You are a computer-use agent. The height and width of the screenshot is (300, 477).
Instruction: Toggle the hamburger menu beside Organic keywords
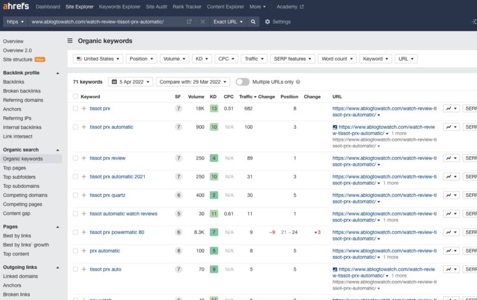(x=70, y=41)
